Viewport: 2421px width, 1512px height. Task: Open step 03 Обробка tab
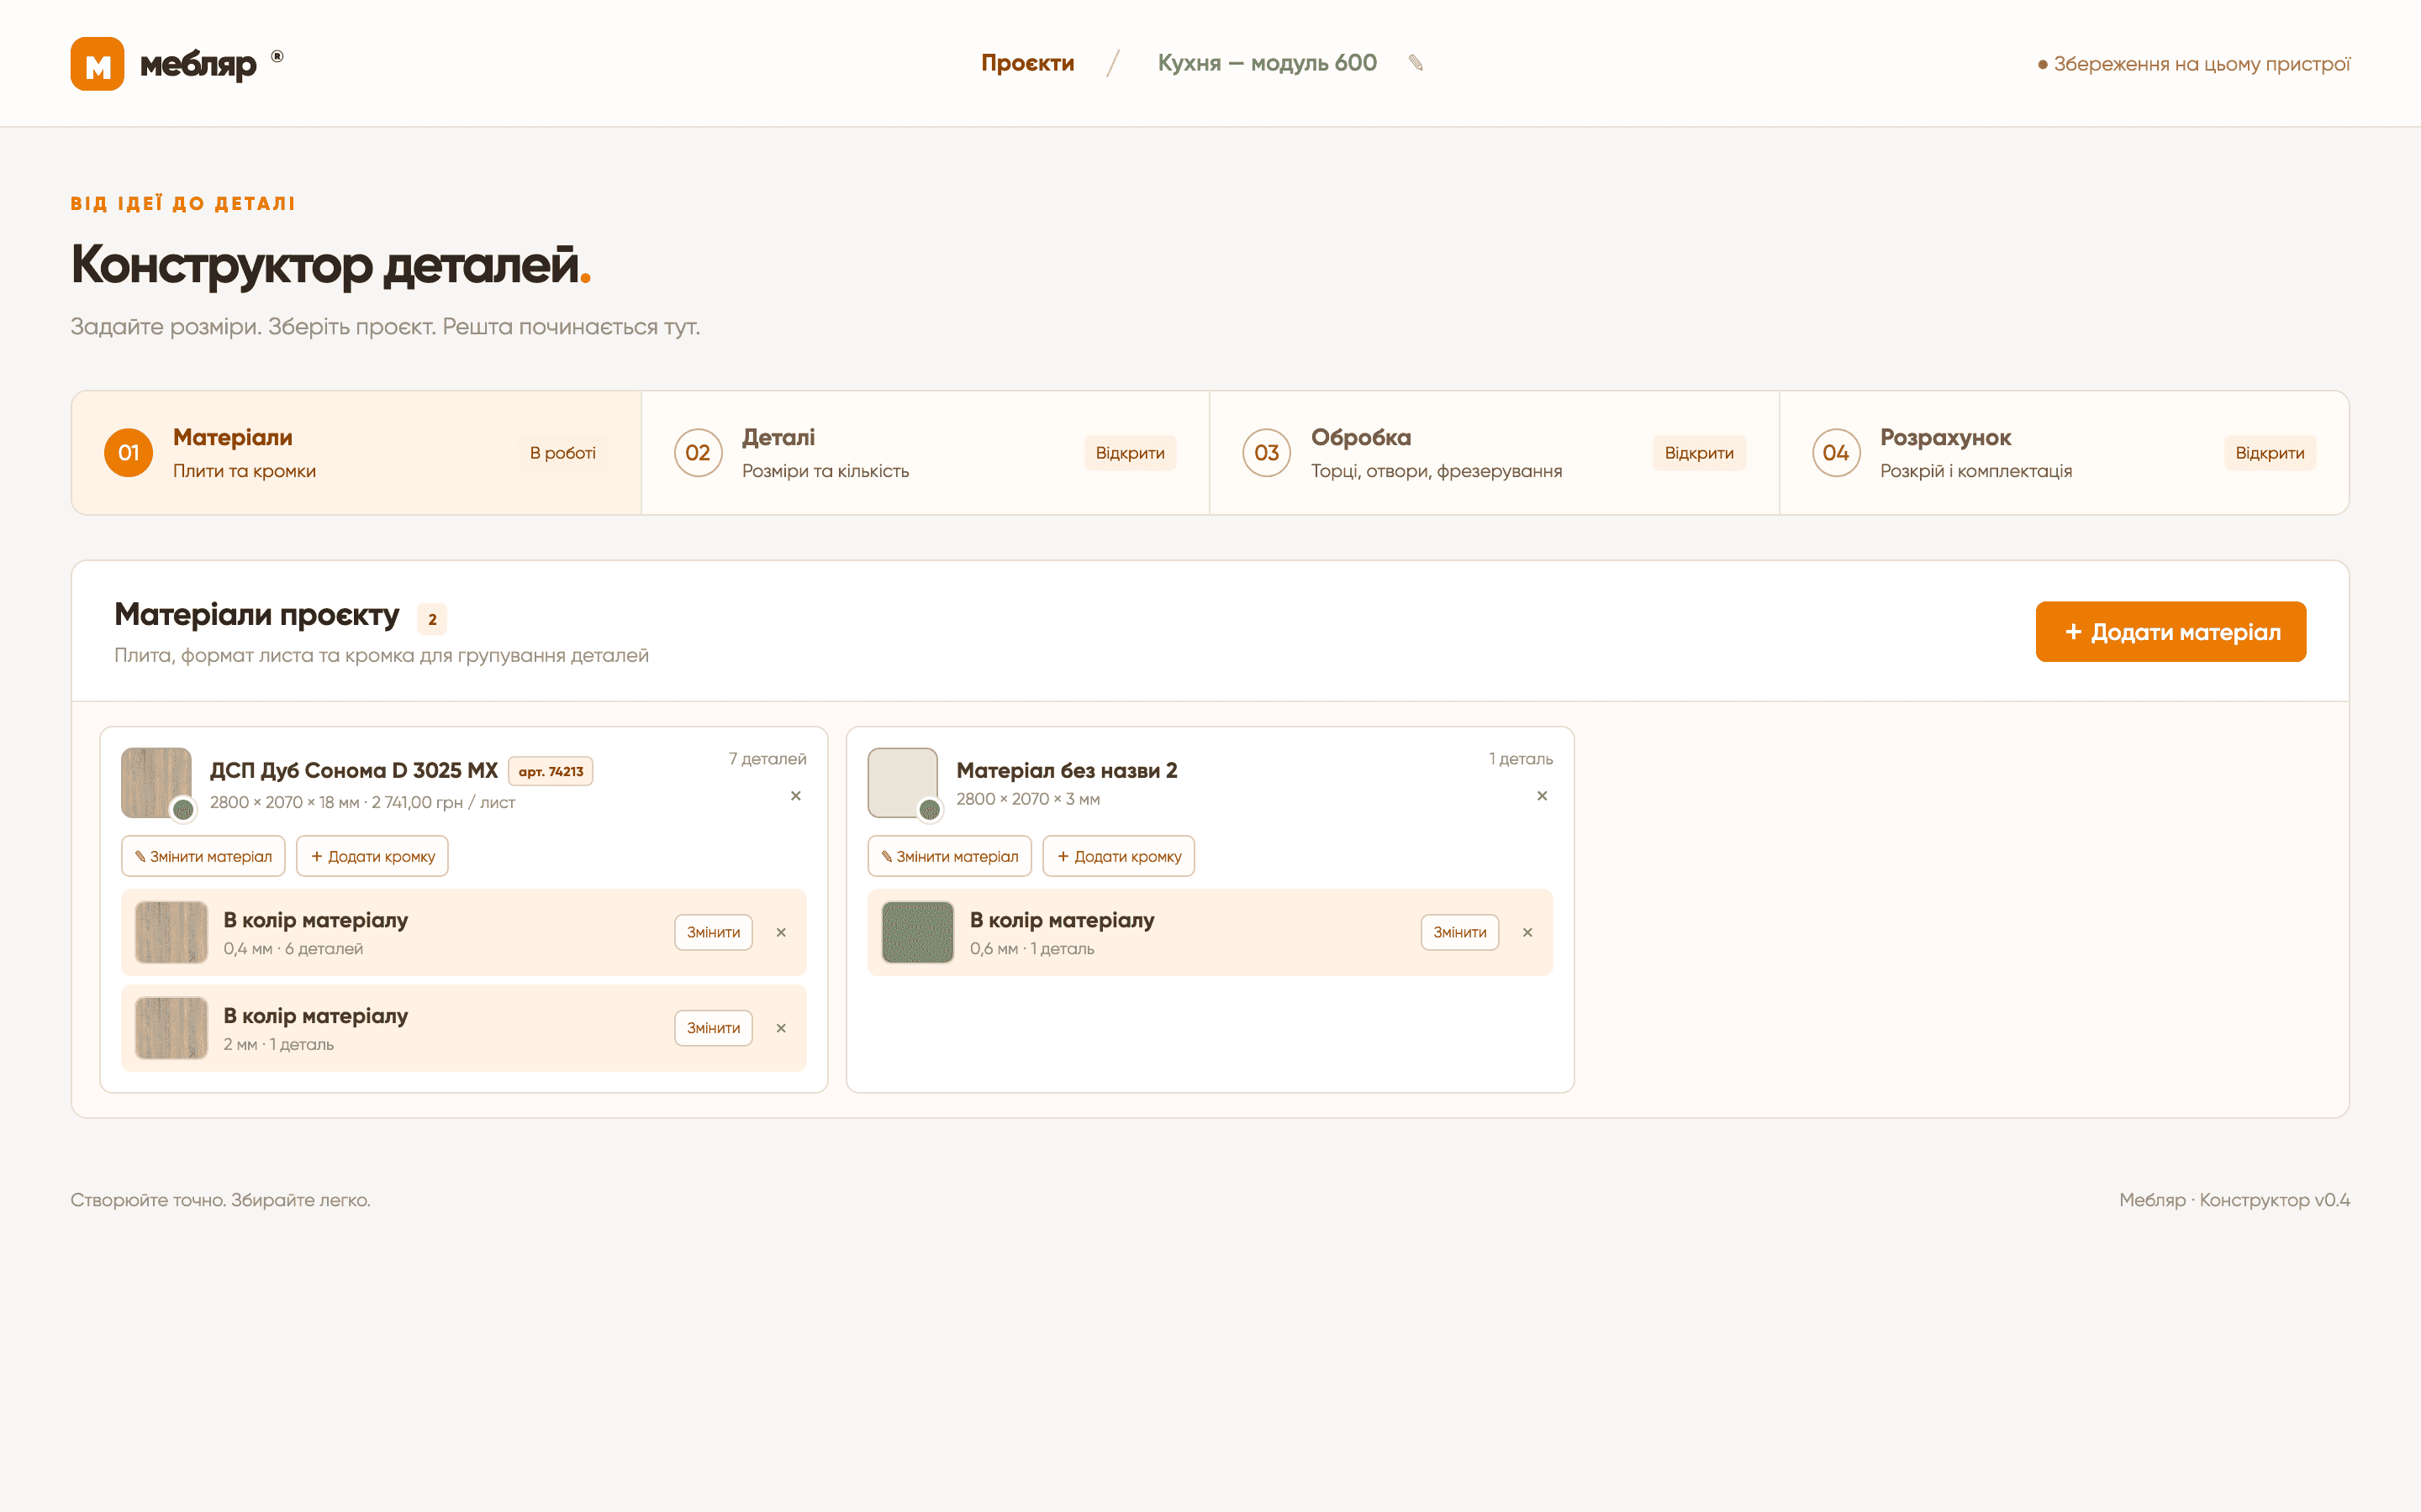pos(1494,453)
